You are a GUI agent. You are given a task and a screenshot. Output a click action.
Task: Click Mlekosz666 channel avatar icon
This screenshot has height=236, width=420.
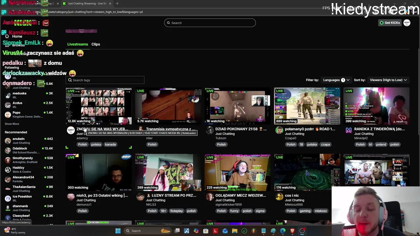tap(279, 197)
